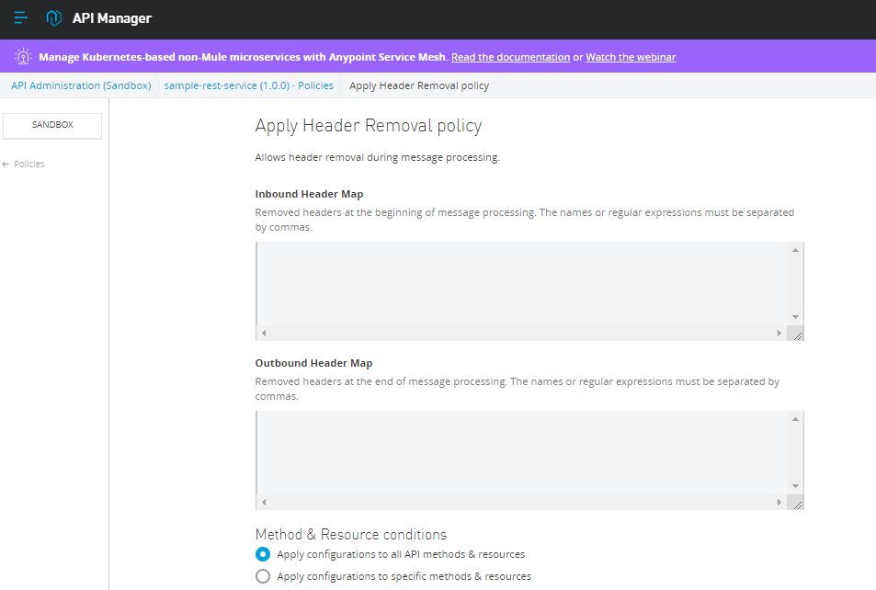Click 'Allows header removal during message processing' text

coord(377,157)
